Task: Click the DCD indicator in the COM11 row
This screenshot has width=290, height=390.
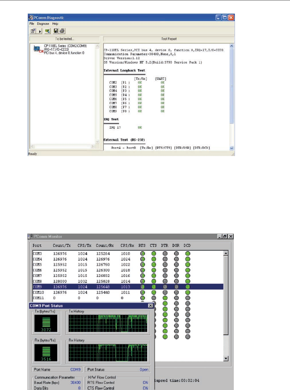Action: click(188, 298)
